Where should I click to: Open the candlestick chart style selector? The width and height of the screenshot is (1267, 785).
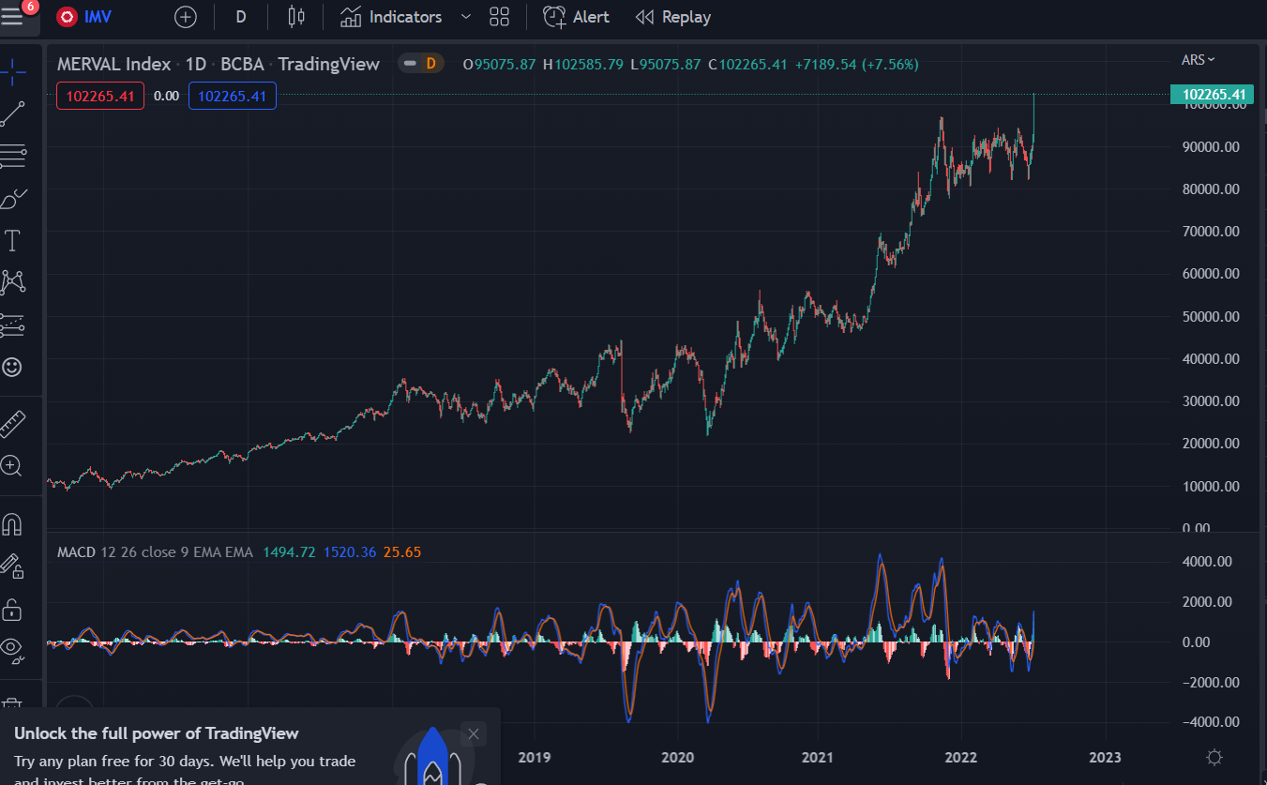[296, 17]
